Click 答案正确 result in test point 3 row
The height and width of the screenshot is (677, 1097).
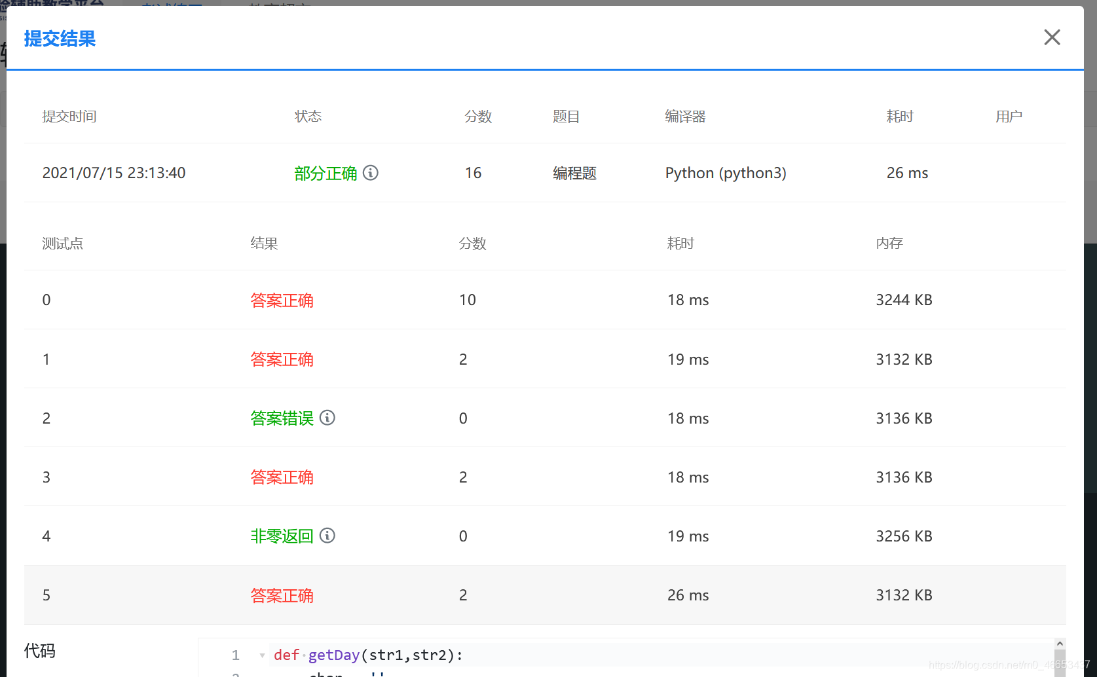click(x=282, y=477)
